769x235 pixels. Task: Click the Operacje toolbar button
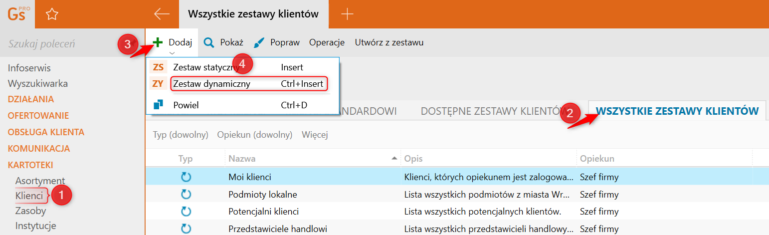point(327,42)
